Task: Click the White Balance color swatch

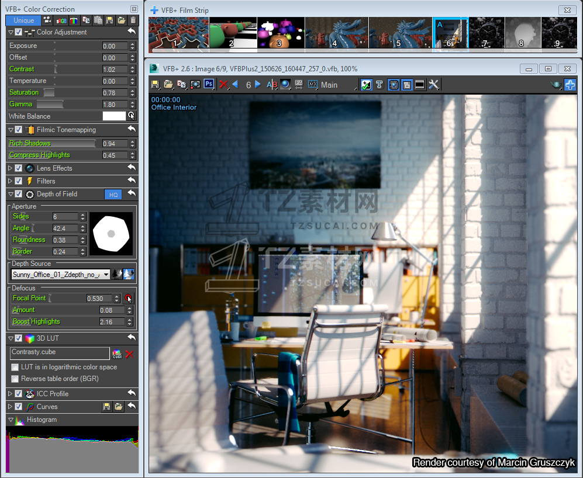Action: [114, 116]
